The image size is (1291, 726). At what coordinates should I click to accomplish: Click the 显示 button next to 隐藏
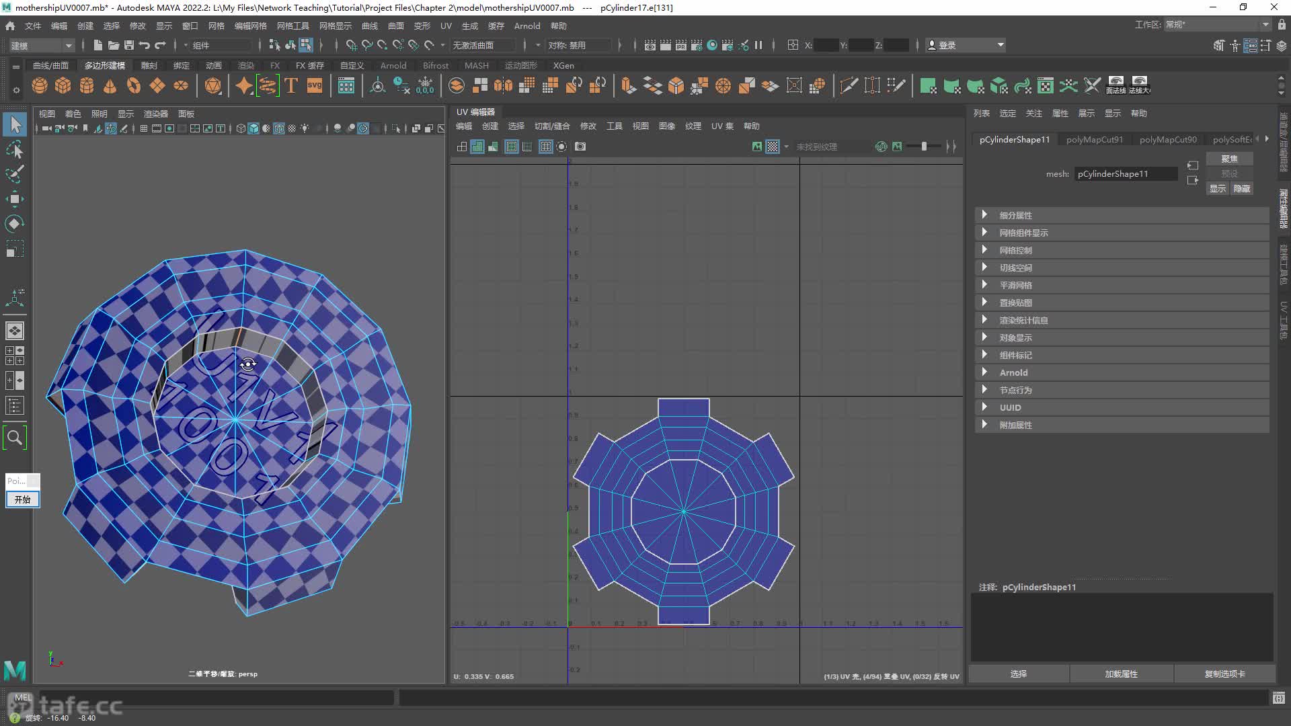click(x=1218, y=189)
